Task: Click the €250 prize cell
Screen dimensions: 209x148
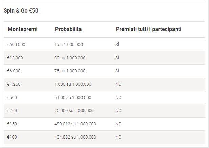Action: [x=12, y=111]
